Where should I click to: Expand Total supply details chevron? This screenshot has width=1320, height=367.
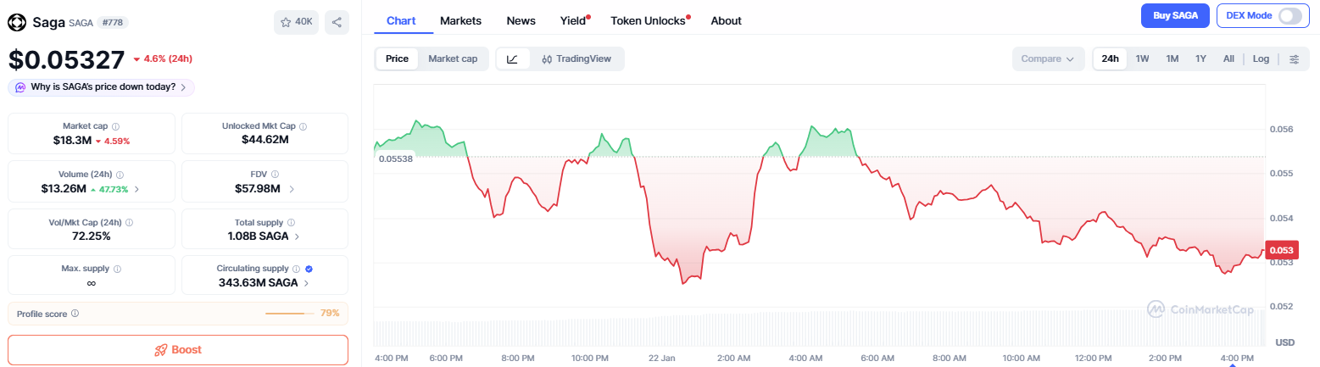point(297,236)
